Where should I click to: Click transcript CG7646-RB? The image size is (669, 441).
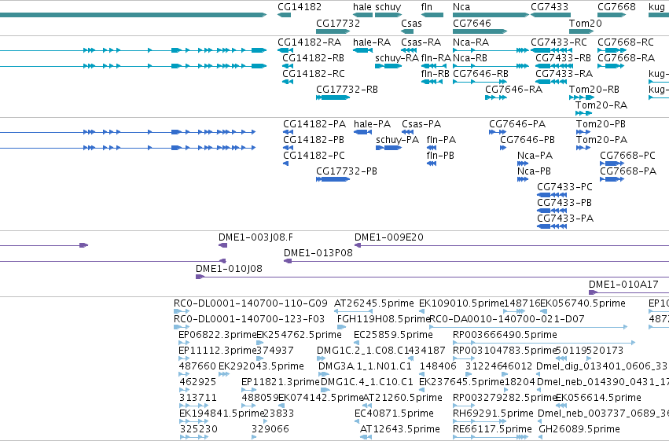[480, 74]
